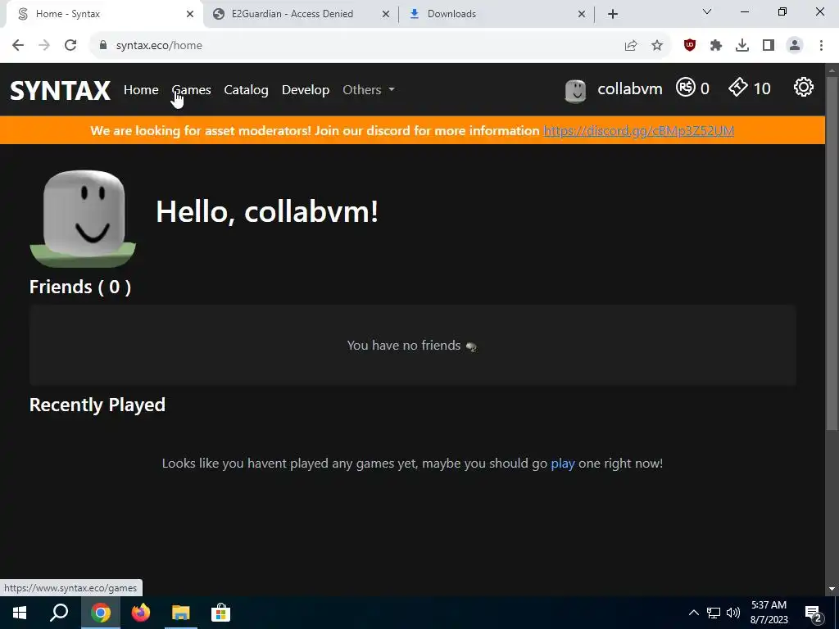Click the 'Friends ( 0 )' heading
839x629 pixels.
80,287
